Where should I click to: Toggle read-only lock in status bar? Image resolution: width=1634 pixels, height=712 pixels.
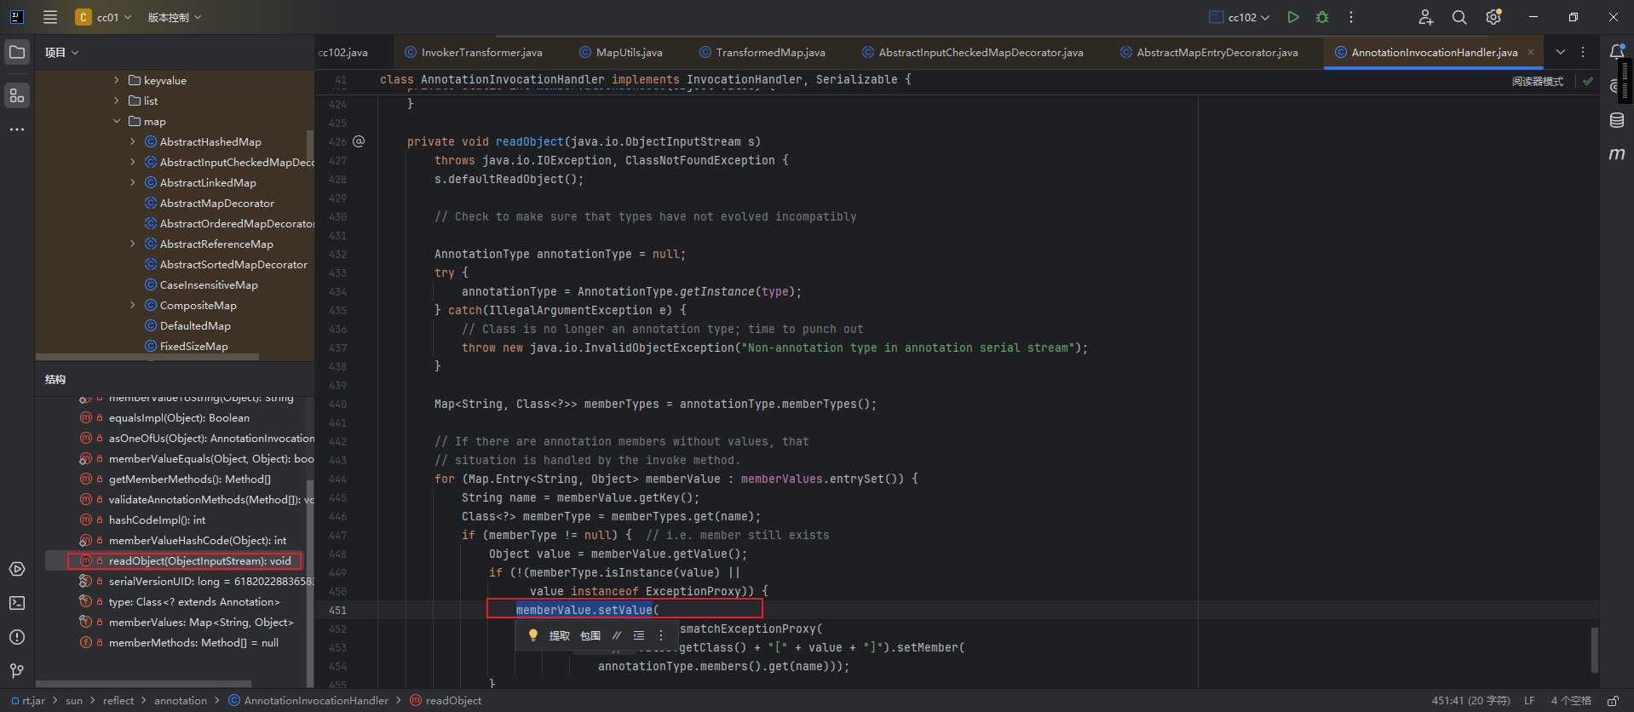click(x=1613, y=701)
